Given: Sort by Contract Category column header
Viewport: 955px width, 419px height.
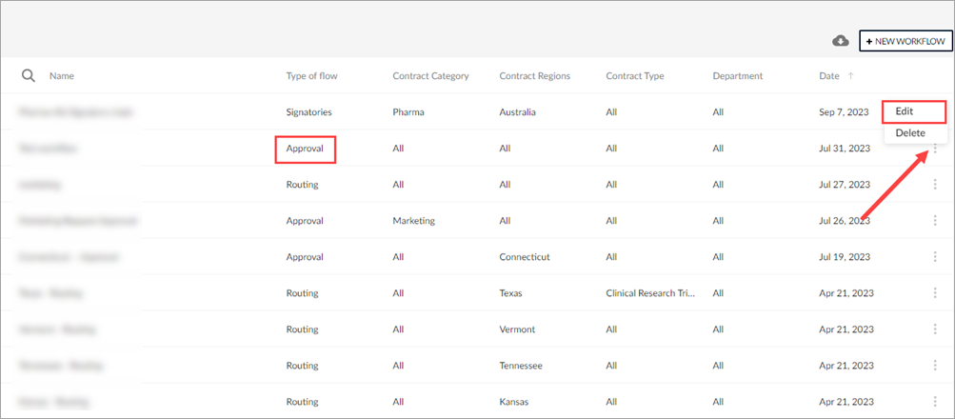Looking at the screenshot, I should (x=430, y=76).
